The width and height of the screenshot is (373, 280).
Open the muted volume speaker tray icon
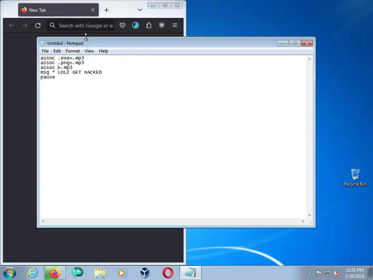(336, 273)
